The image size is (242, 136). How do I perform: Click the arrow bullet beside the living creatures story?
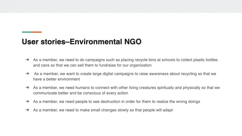(27, 88)
